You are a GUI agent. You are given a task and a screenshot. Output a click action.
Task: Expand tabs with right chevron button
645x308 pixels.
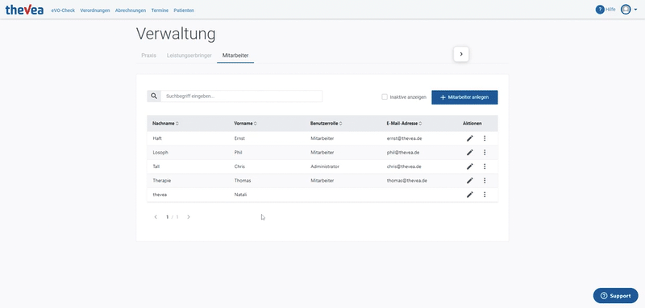tap(461, 54)
